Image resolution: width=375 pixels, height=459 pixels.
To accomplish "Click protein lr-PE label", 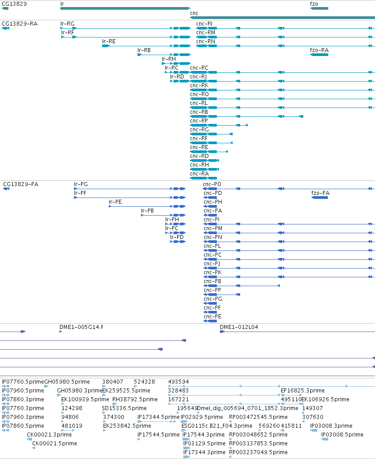I will [x=115, y=202].
